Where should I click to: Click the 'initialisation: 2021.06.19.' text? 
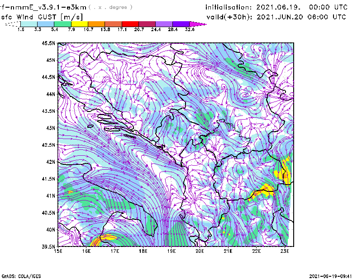253,7
